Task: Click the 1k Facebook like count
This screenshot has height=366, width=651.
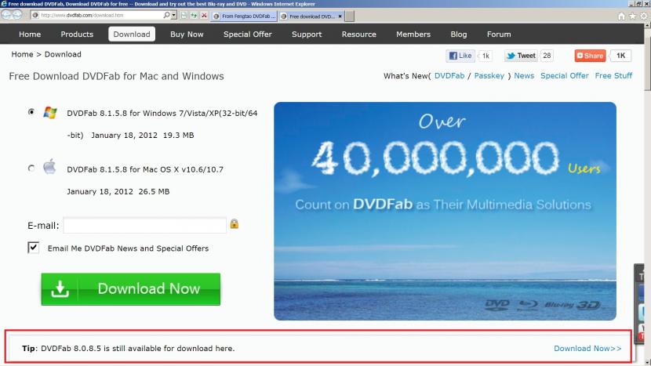Action: [486, 56]
